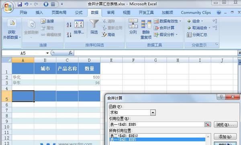Viewport: 241px width, 145px height.
Task: Click the range selector collapse icon
Action: (208, 124)
